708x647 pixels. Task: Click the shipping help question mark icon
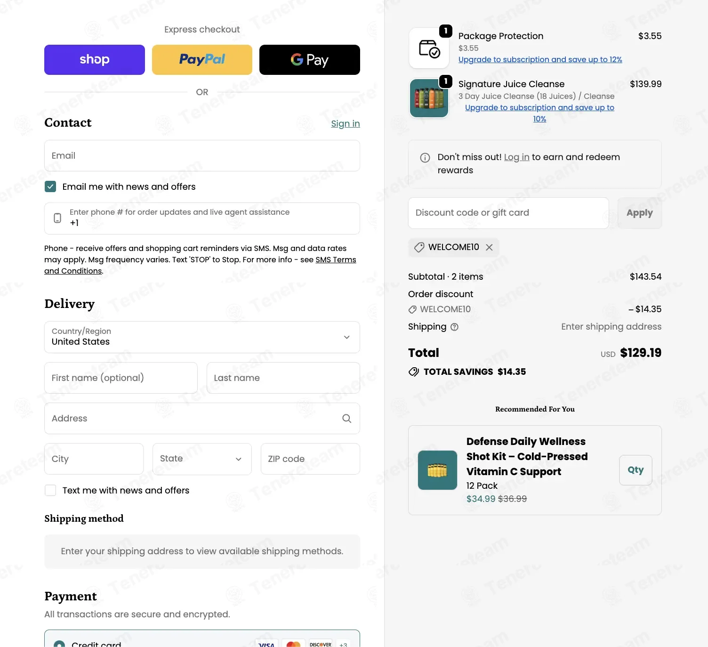pyautogui.click(x=454, y=327)
